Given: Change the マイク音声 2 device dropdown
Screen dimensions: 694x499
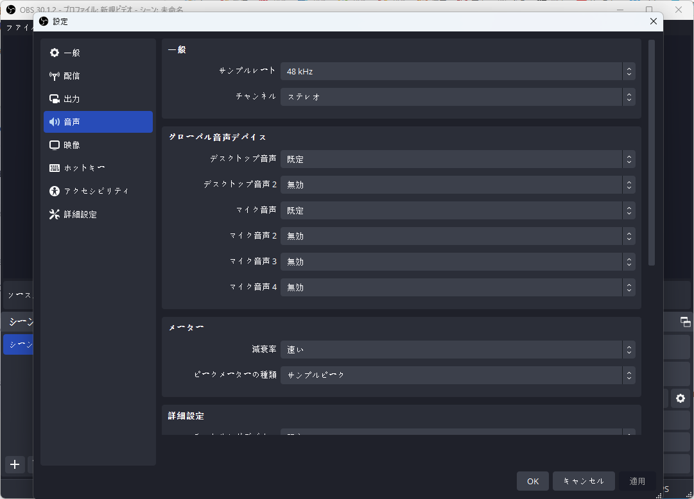Looking at the screenshot, I should tap(457, 236).
